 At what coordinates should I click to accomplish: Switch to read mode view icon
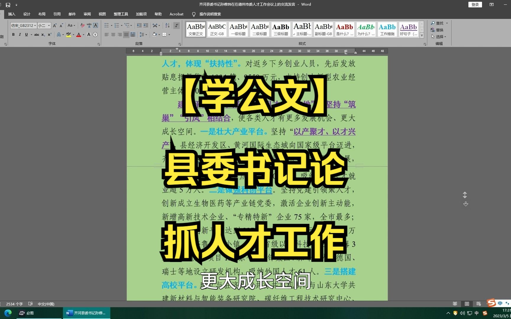(455, 304)
